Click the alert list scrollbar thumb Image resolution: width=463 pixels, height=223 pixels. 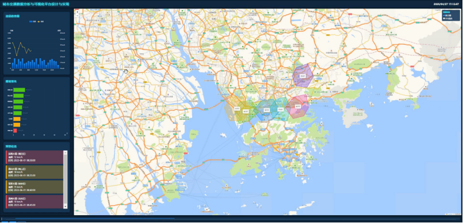click(x=66, y=179)
